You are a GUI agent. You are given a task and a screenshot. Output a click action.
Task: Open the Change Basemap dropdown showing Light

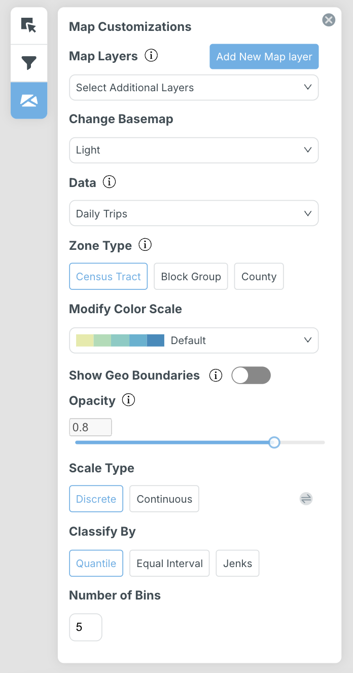194,151
